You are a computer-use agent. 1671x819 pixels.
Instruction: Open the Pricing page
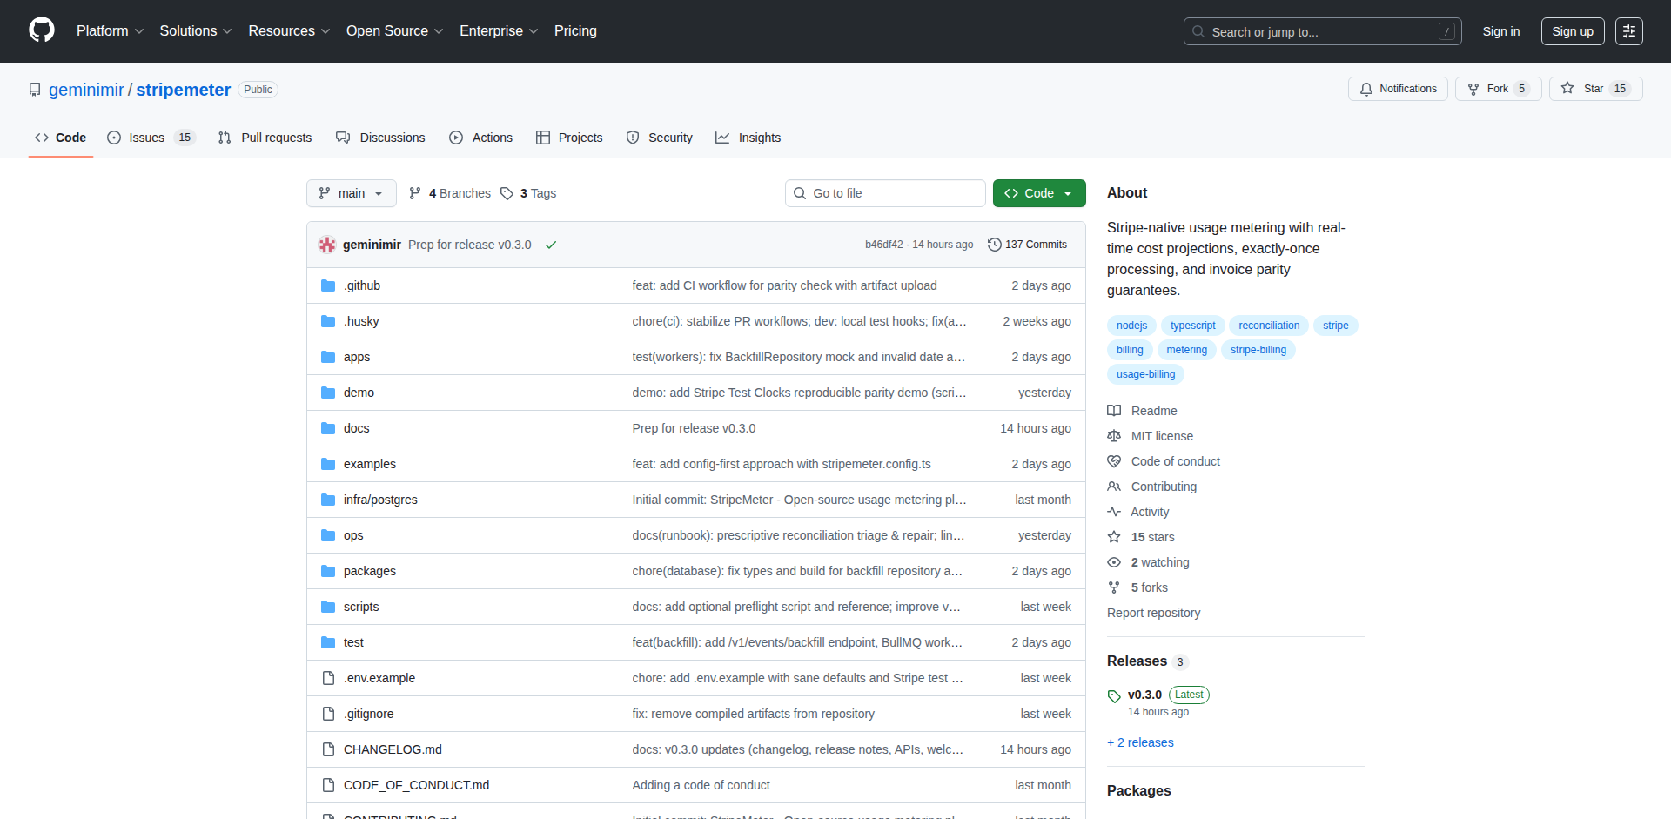click(575, 31)
